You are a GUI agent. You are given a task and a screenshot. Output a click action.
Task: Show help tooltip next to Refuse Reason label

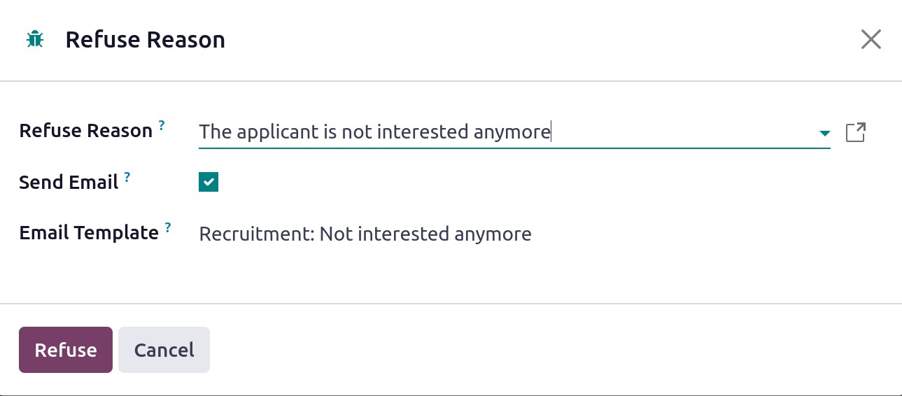point(162,125)
